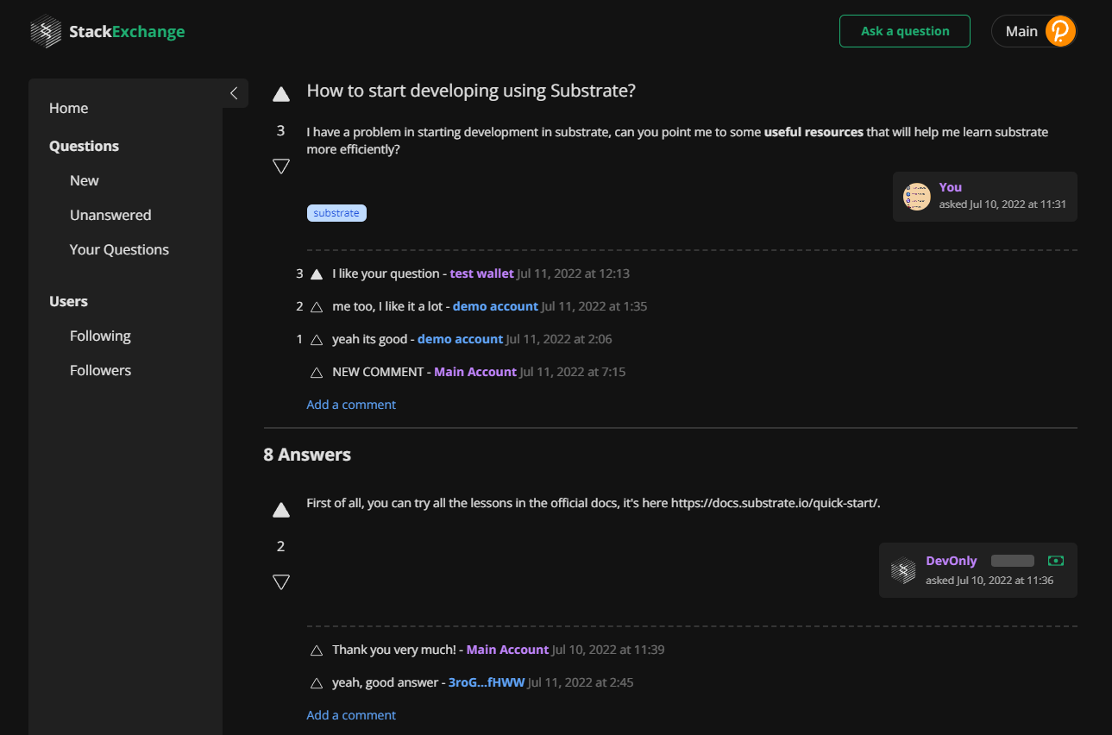
Task: Open the Polkadot wallet account icon
Action: click(1060, 31)
